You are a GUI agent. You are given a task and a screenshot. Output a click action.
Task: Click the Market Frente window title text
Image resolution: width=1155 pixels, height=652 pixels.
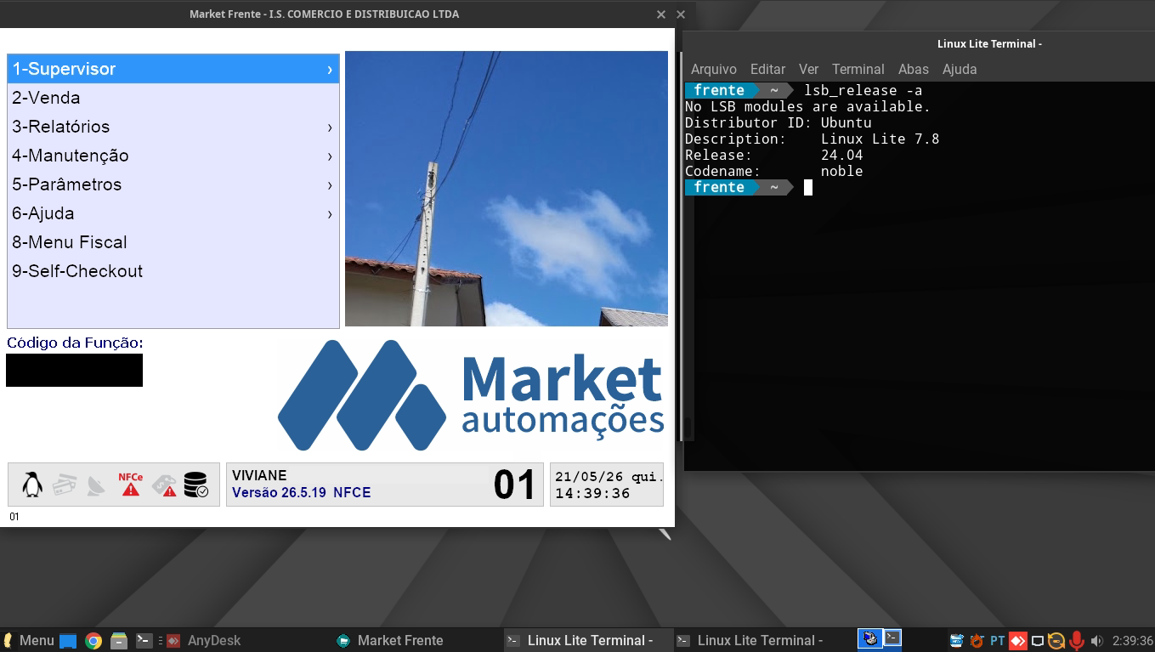click(x=325, y=14)
